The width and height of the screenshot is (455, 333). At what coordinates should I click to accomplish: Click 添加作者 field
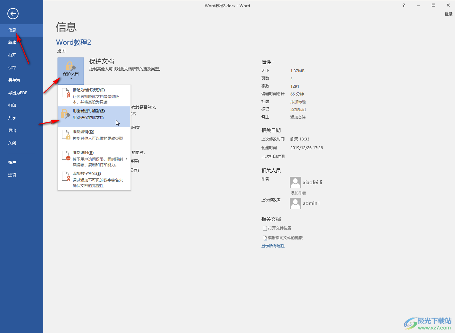[298, 193]
